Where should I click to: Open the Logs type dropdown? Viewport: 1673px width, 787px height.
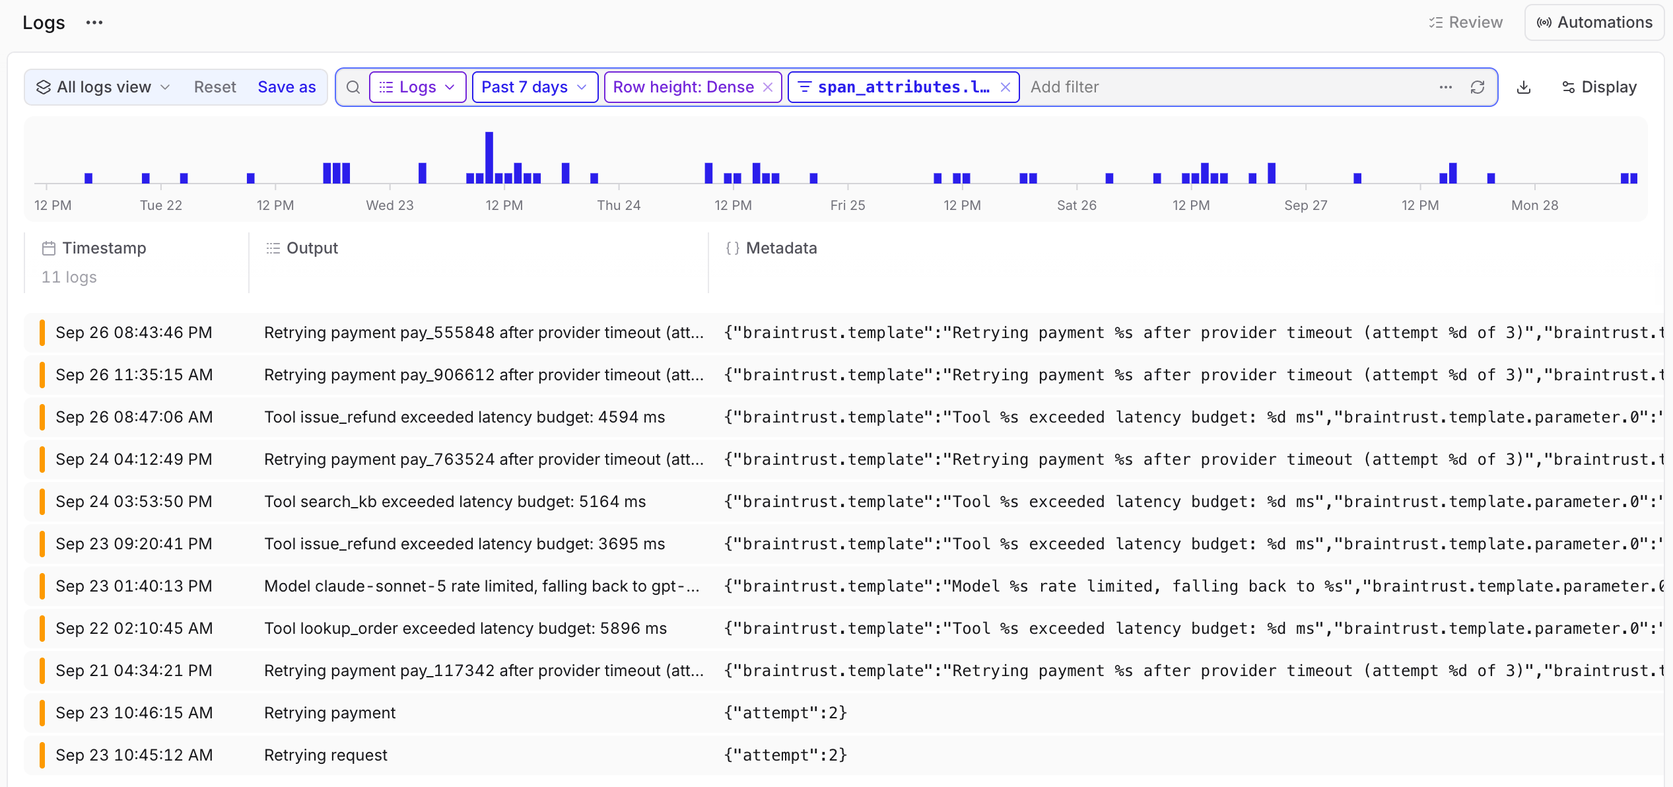[x=417, y=87]
